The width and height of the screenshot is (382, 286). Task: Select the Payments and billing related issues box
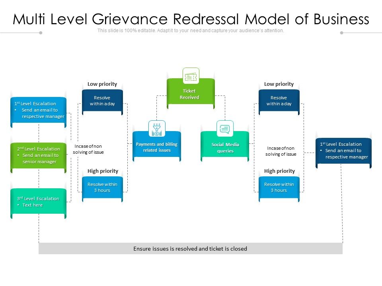pyautogui.click(x=157, y=147)
